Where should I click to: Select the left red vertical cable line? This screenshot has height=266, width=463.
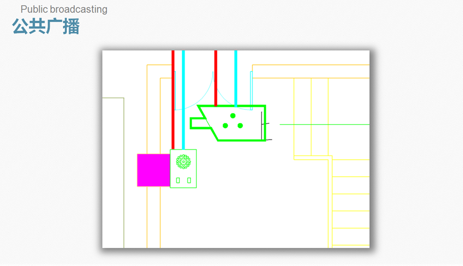pyautogui.click(x=173, y=99)
